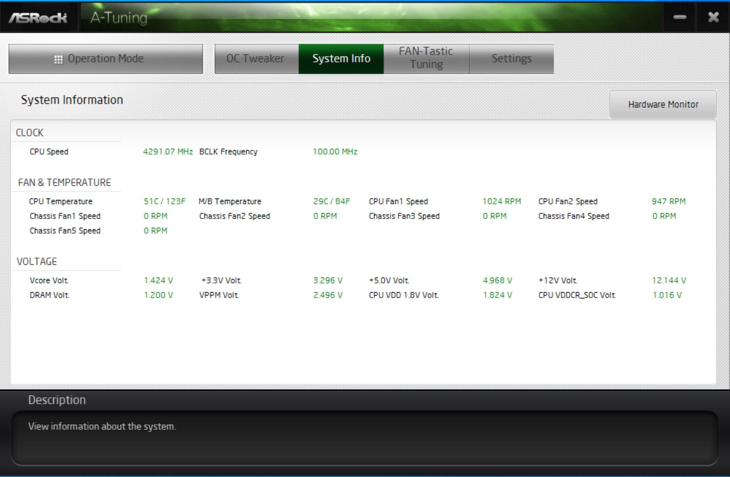
Task: Click the VPPM Volt. value 2.496 V
Action: pyautogui.click(x=328, y=295)
